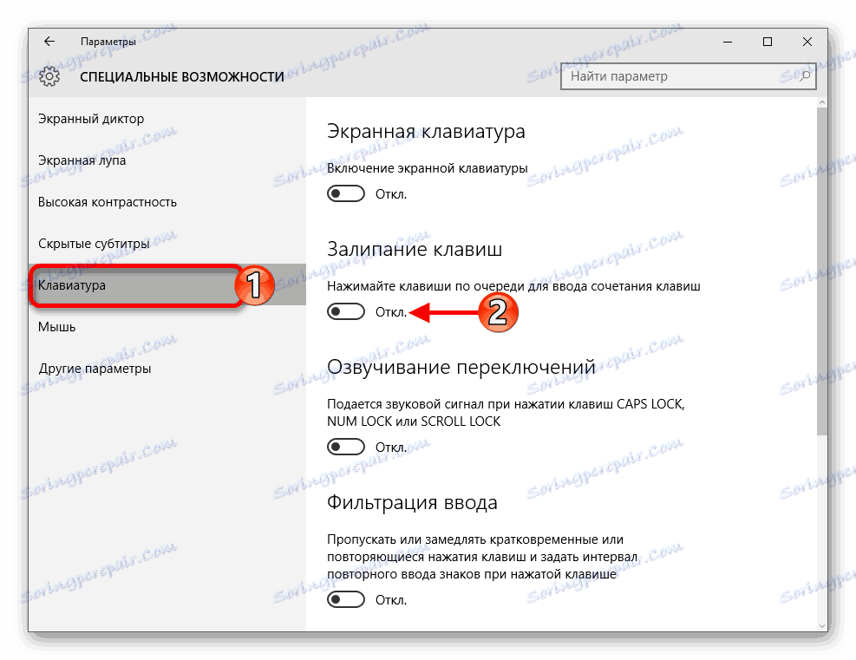Open the Экранный диктор section
This screenshot has width=856, height=660.
click(x=89, y=118)
